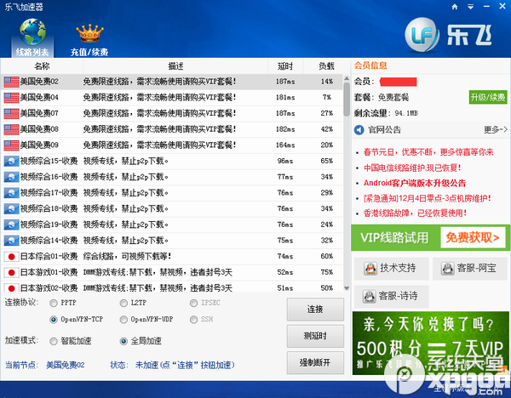Viewport: 511px width, 398px height.
Task: Choose 智能加速 acceleration mode
Action: [54, 341]
